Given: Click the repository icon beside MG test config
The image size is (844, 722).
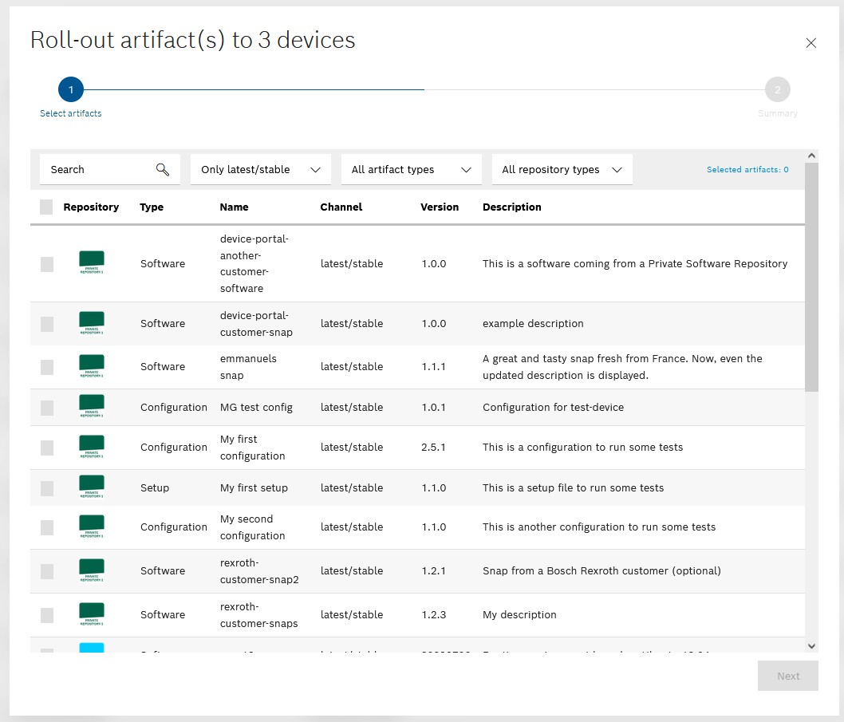Looking at the screenshot, I should 92,407.
